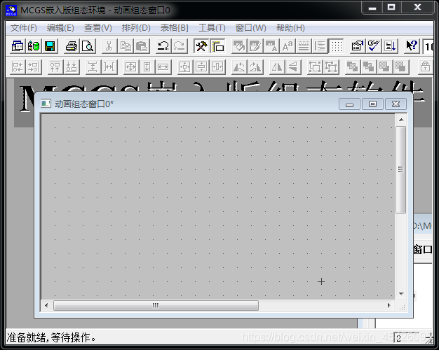Open the 查看(V) menu
Image resolution: width=439 pixels, height=350 pixels.
point(98,28)
